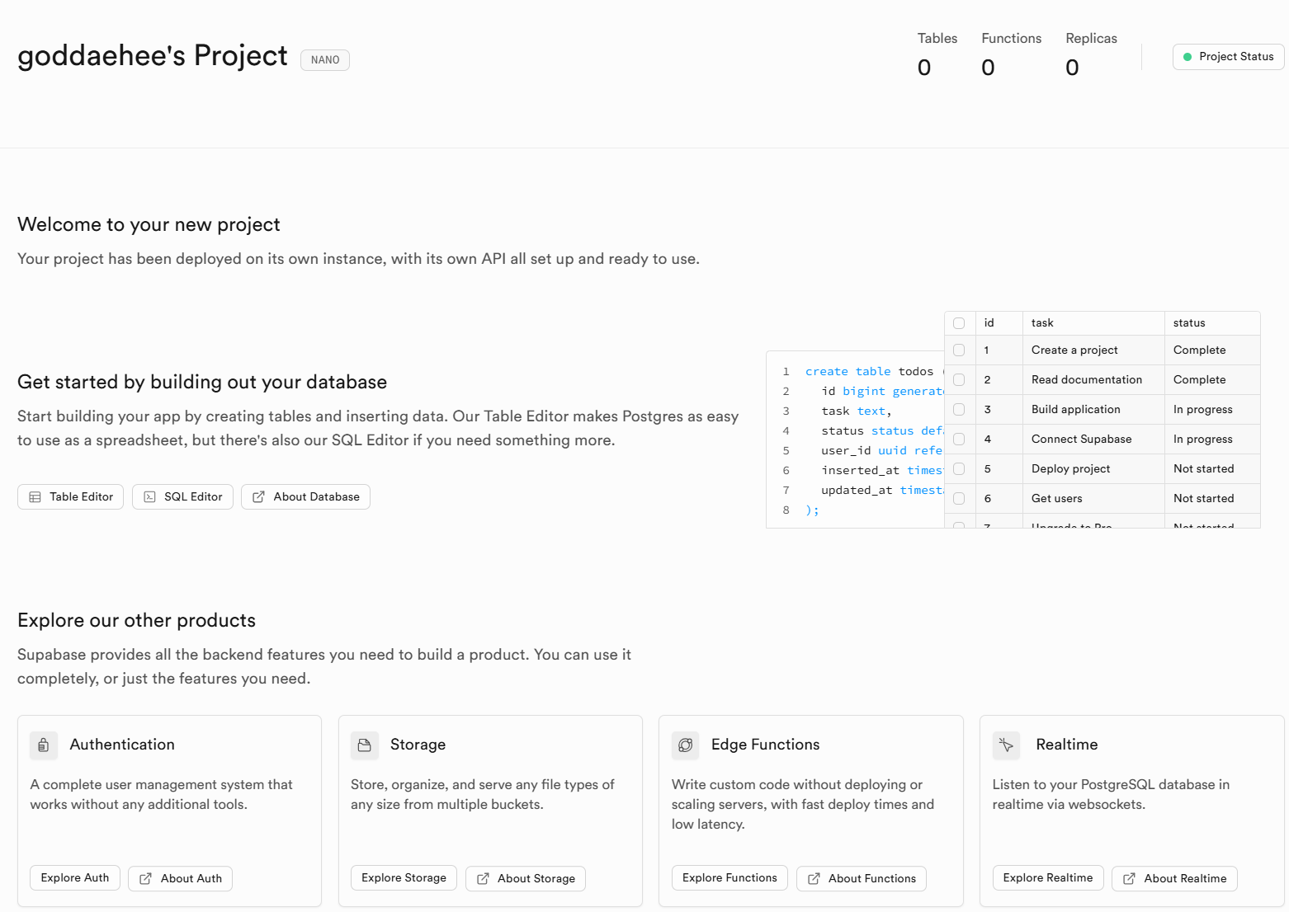This screenshot has width=1289, height=912.
Task: Click the Build application task cell
Action: tap(1093, 410)
